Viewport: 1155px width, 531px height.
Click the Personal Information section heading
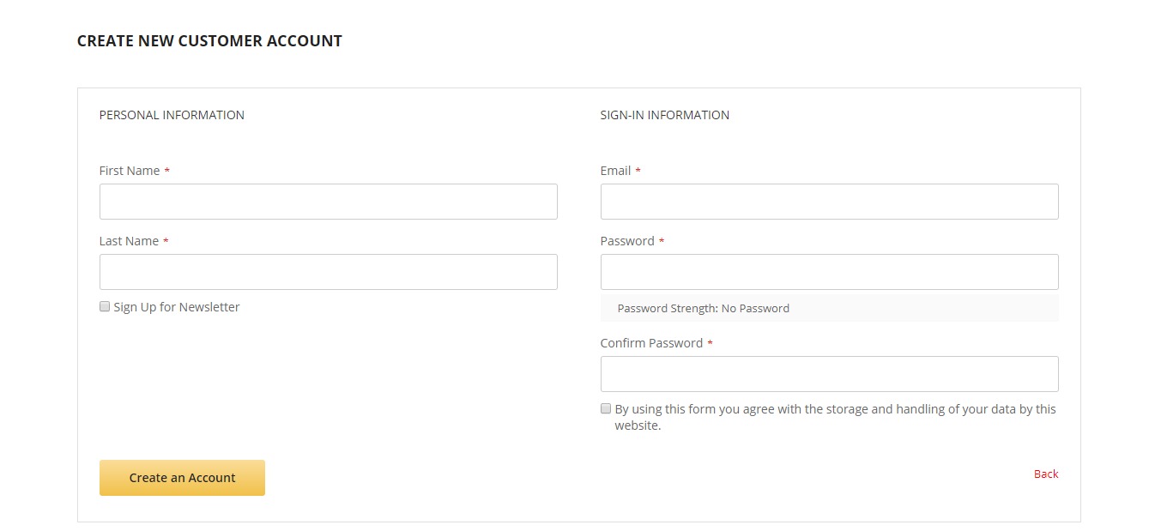172,115
